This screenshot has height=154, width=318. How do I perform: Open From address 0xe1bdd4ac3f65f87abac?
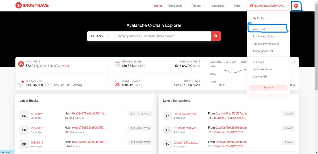pyautogui.click(x=233, y=113)
